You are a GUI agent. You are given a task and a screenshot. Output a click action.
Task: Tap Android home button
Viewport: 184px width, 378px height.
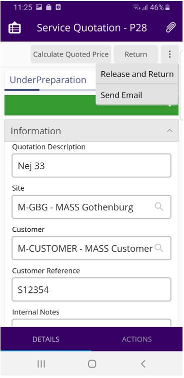92,364
